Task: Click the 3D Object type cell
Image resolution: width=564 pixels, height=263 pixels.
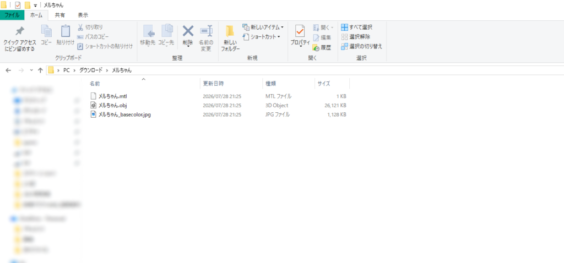Action: point(277,106)
